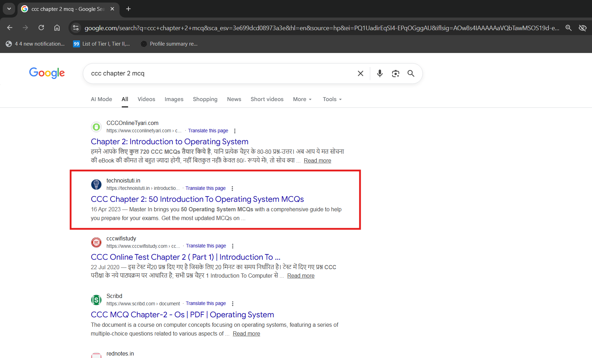Open search by image camera icon
The image size is (592, 358).
(395, 73)
